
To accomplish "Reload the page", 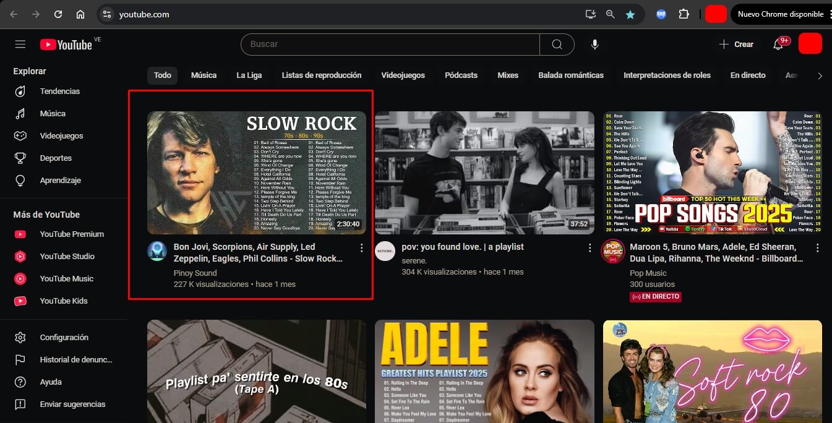I will click(x=58, y=14).
